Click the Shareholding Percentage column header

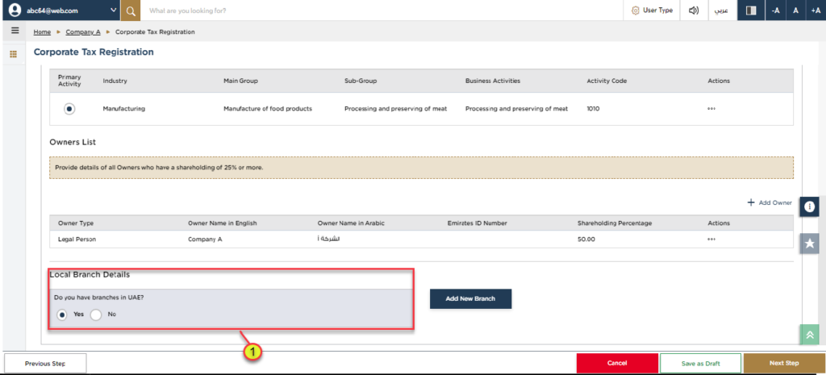pyautogui.click(x=615, y=223)
